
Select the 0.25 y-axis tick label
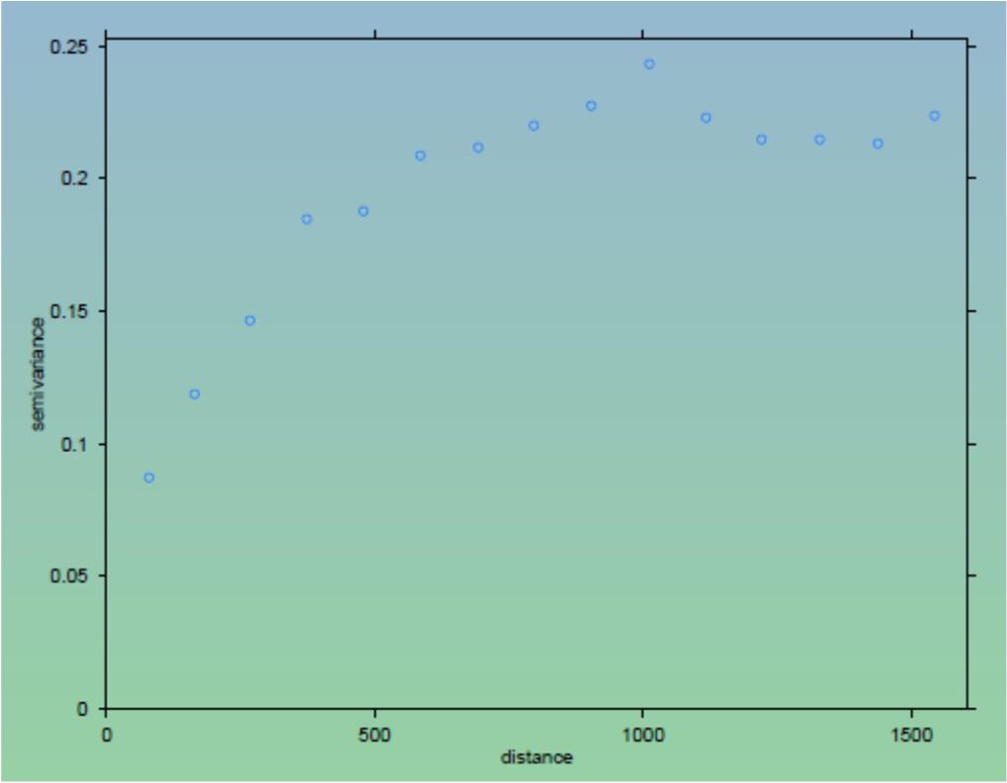[x=69, y=46]
